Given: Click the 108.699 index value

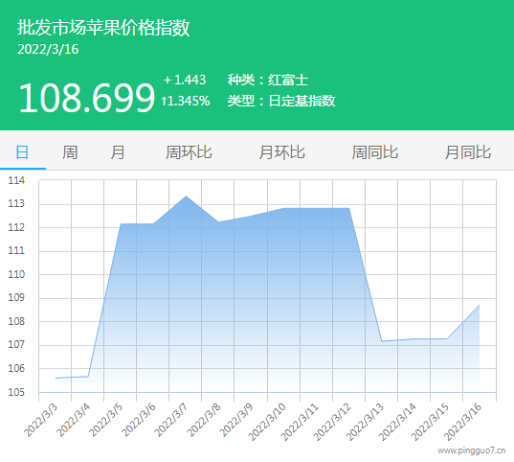Looking at the screenshot, I should 86,98.
